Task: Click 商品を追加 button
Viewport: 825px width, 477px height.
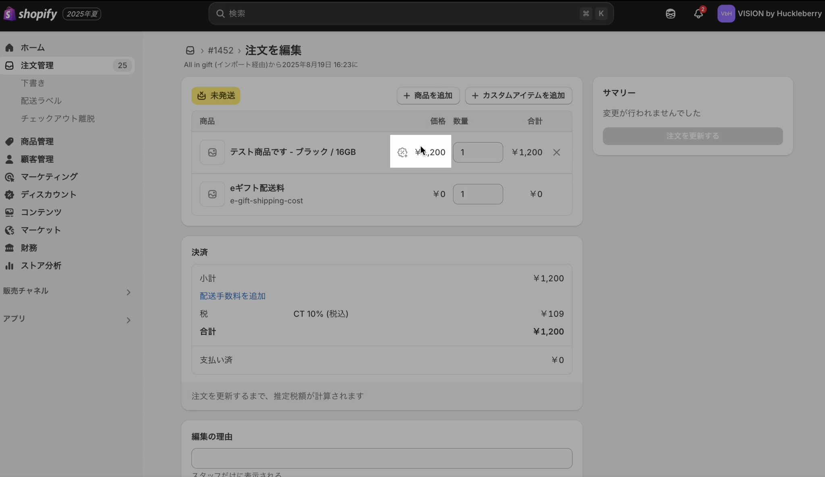Action: point(428,95)
